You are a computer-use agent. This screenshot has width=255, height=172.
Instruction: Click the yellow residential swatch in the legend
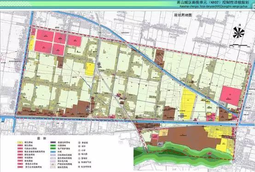click(20, 143)
